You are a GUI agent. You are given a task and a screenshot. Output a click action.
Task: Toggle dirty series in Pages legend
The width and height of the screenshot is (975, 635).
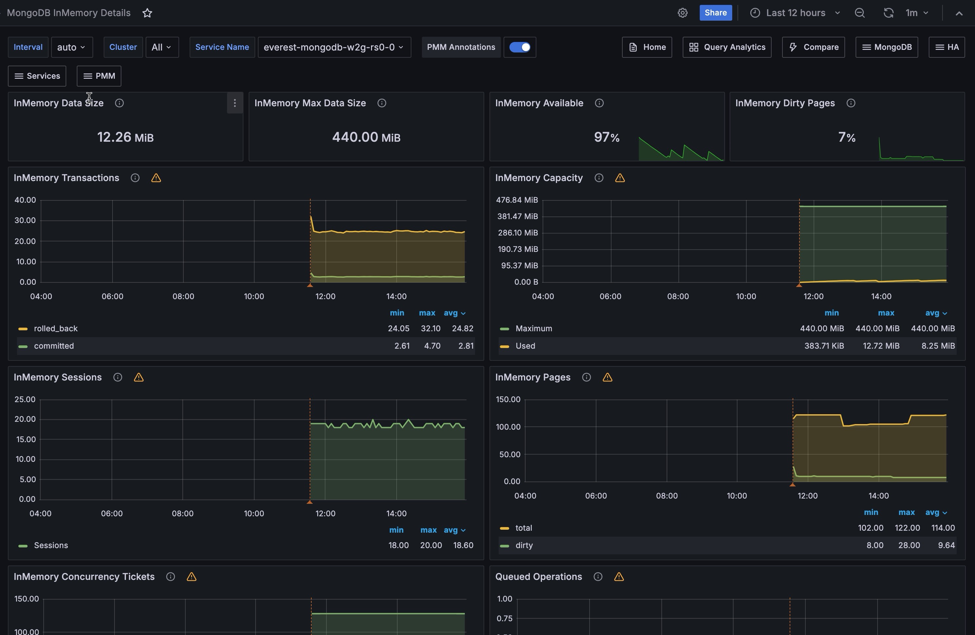[x=524, y=545]
